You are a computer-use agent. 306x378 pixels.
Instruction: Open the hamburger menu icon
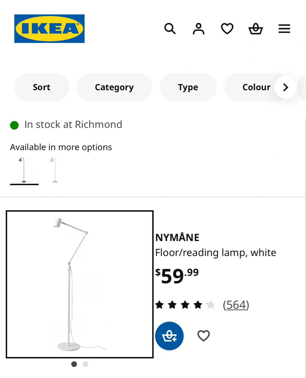click(x=284, y=29)
